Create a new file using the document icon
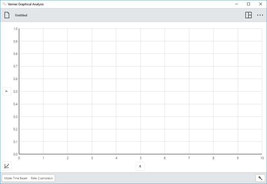 (x=7, y=15)
